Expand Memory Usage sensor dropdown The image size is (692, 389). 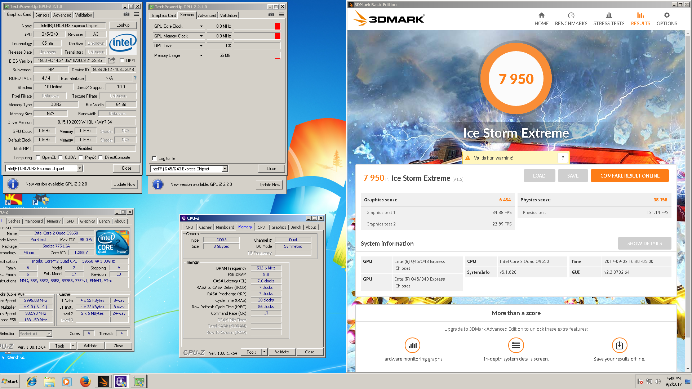[x=201, y=55]
